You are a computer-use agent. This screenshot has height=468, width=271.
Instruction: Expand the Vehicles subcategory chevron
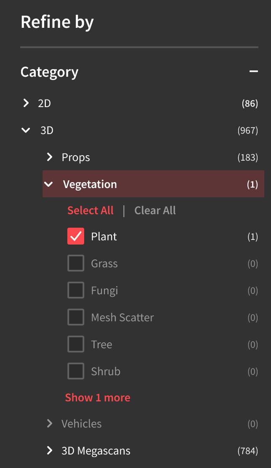[x=50, y=424]
